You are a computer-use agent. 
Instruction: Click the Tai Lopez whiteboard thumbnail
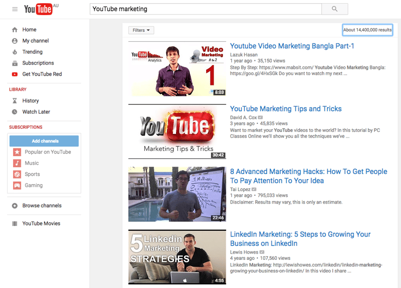177,194
